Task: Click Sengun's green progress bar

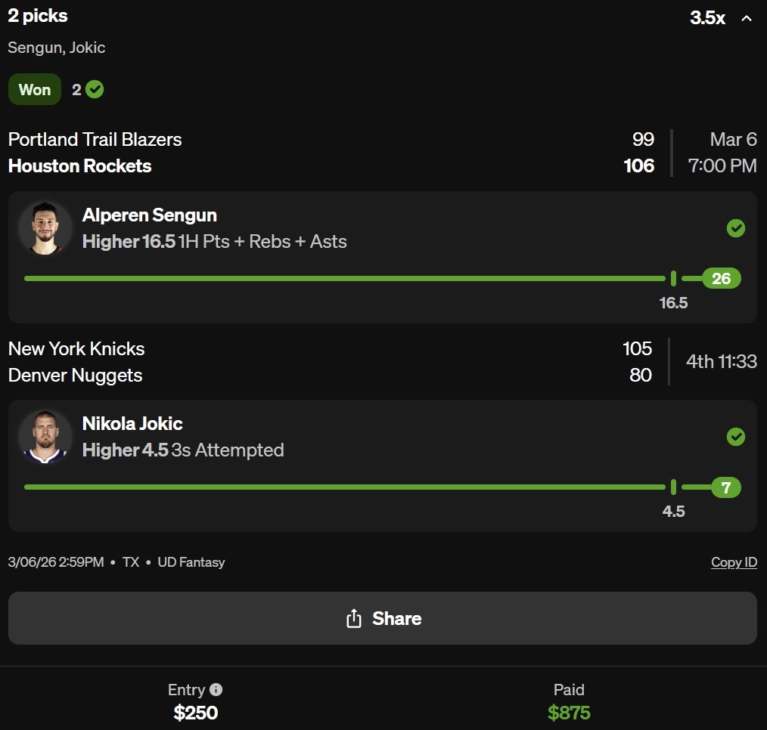Action: tap(344, 278)
